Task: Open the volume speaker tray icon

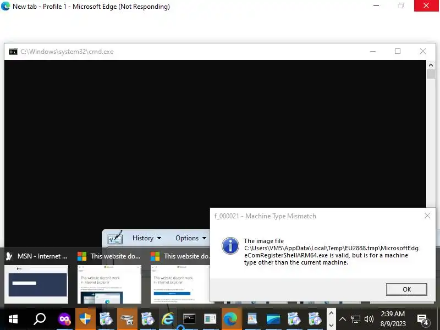Action: 369,319
